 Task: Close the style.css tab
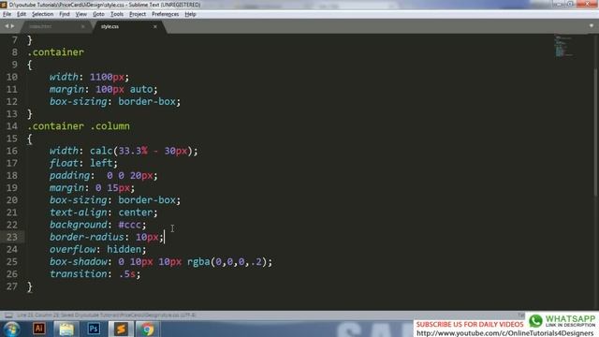(155, 26)
